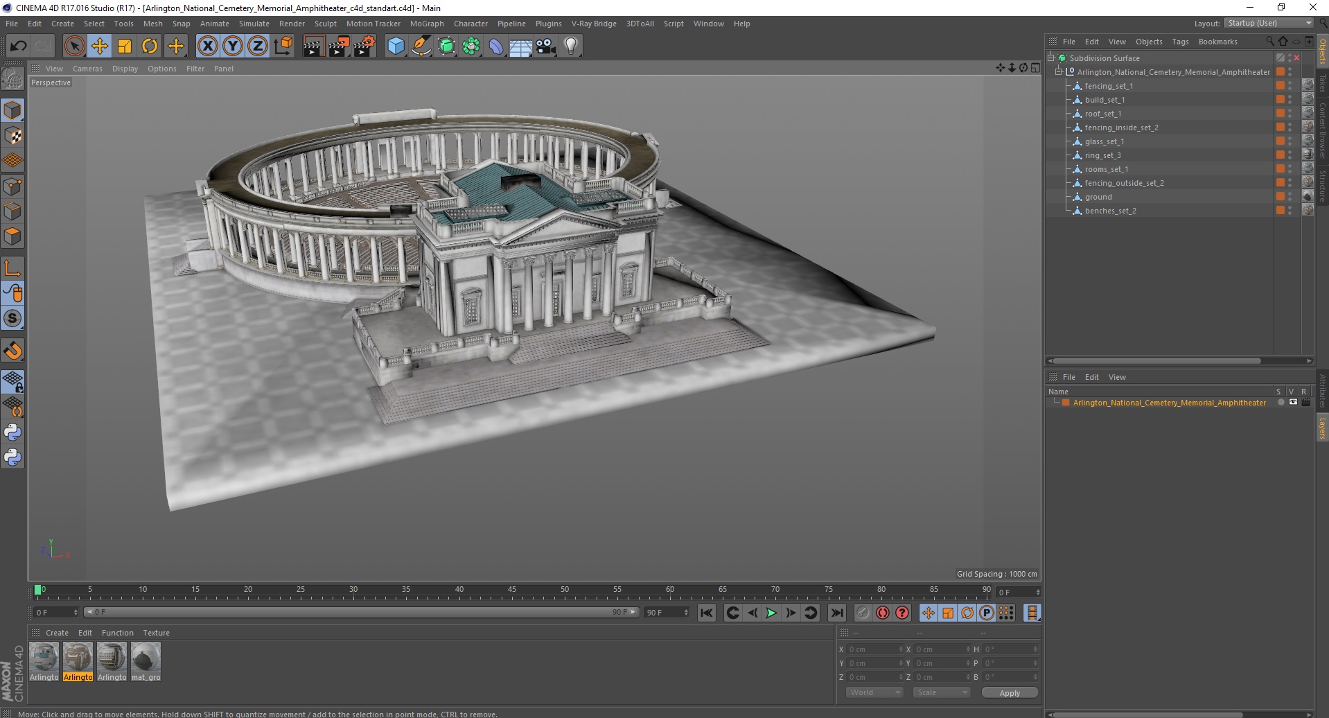Click the array modeling object icon
1329x718 pixels.
click(x=471, y=46)
